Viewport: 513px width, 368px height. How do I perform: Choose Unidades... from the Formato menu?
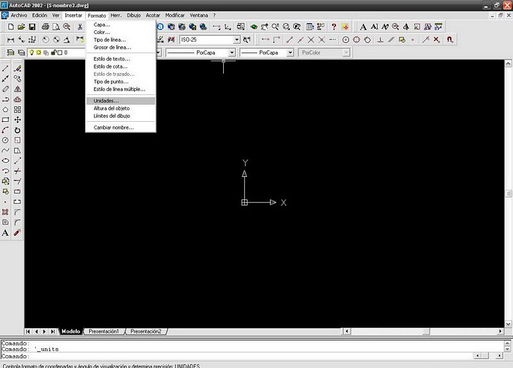click(x=121, y=101)
